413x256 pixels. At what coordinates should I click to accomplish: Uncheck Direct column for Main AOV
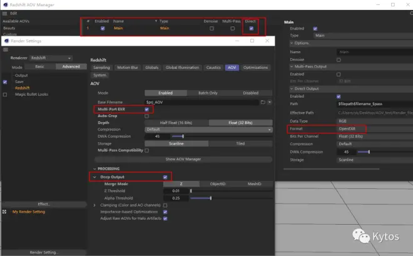[x=252, y=28]
